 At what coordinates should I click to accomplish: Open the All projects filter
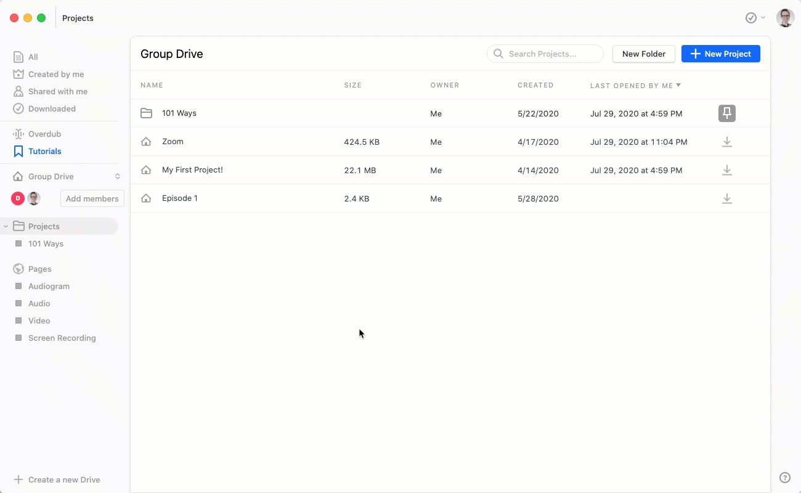tap(33, 57)
